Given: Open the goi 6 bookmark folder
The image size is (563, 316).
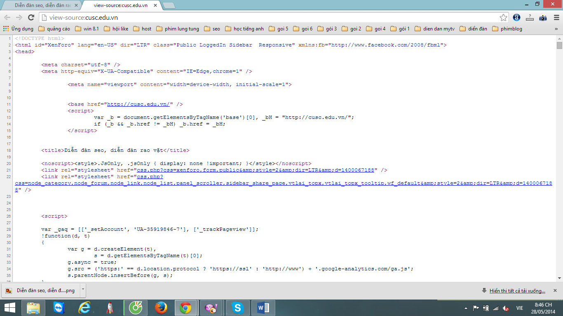Looking at the screenshot, I should click(x=303, y=29).
